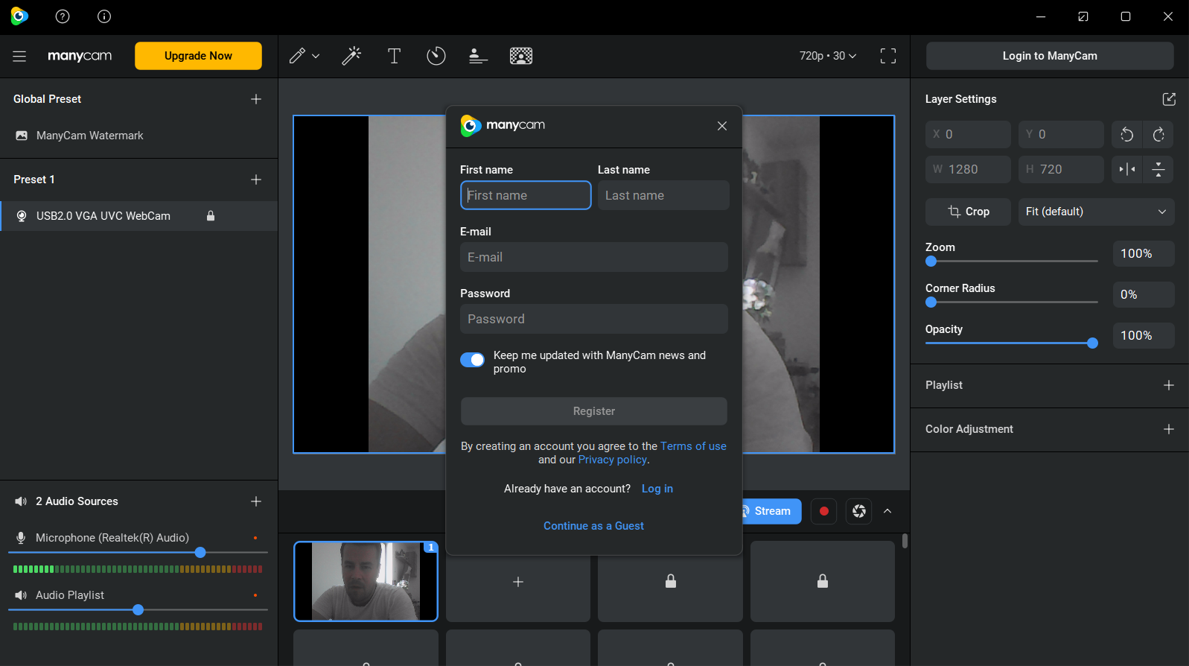Viewport: 1189px width, 666px height.
Task: Open the help question mark icon
Action: [63, 16]
